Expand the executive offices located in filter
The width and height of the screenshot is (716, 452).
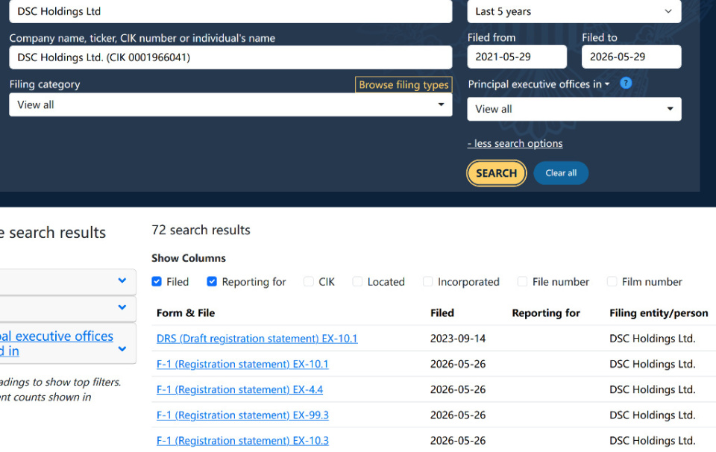pos(122,349)
